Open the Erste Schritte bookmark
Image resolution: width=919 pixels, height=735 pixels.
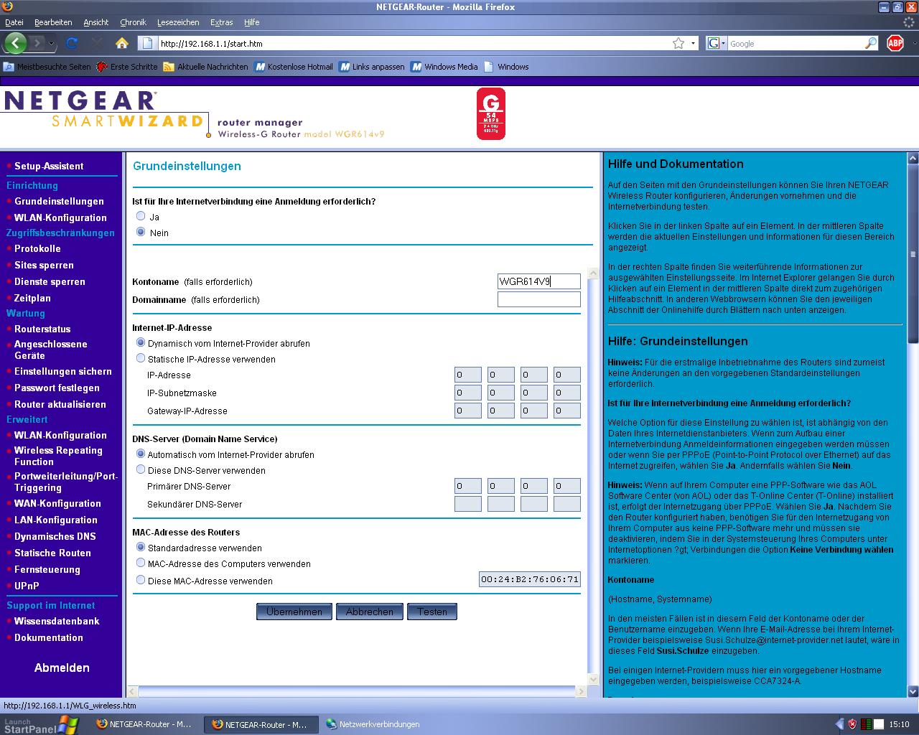point(127,67)
